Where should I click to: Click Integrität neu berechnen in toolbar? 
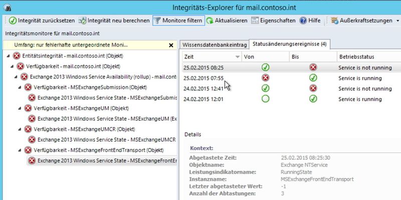pos(114,20)
